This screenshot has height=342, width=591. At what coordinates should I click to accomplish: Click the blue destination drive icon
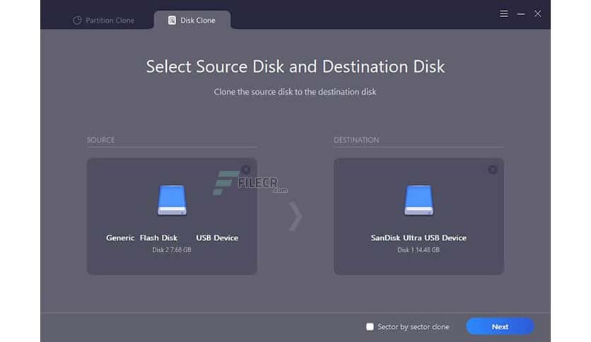[x=419, y=200]
